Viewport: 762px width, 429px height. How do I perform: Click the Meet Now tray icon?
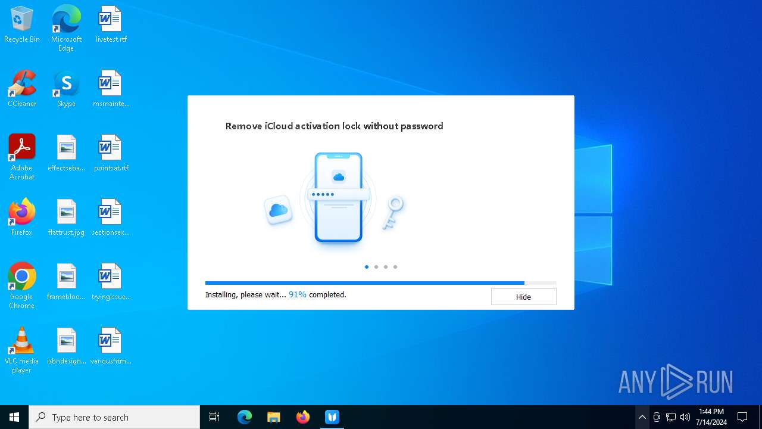pos(657,417)
